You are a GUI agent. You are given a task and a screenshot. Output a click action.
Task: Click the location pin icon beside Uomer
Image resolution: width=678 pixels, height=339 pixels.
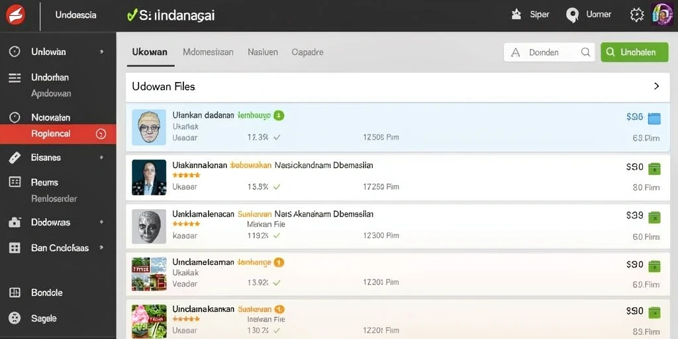point(572,15)
